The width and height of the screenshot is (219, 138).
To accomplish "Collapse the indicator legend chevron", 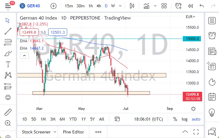I will tap(24, 55).
